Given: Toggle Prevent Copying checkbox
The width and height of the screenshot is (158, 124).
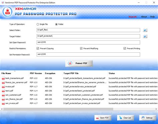Looking at the screenshot, I should 38,48.
